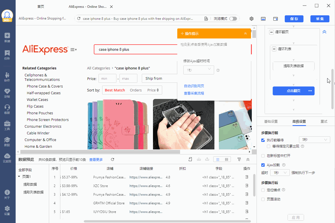Screen dimensions: 335x223
Task: Select the 提取列表数据 workflow step box
Action: tap(294, 66)
